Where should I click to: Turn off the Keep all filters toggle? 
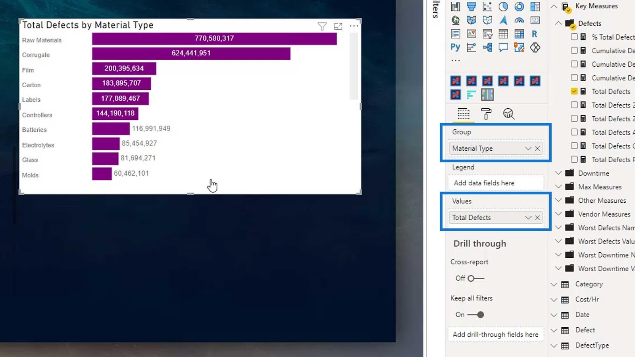click(475, 315)
